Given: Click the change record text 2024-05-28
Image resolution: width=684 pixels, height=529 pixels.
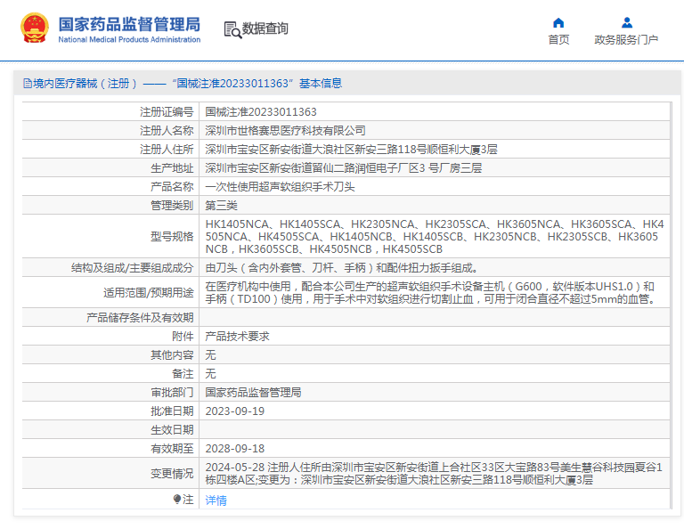Looking at the screenshot, I should (x=434, y=474).
